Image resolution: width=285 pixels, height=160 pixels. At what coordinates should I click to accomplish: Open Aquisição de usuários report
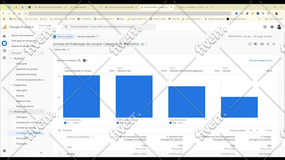tap(27, 69)
